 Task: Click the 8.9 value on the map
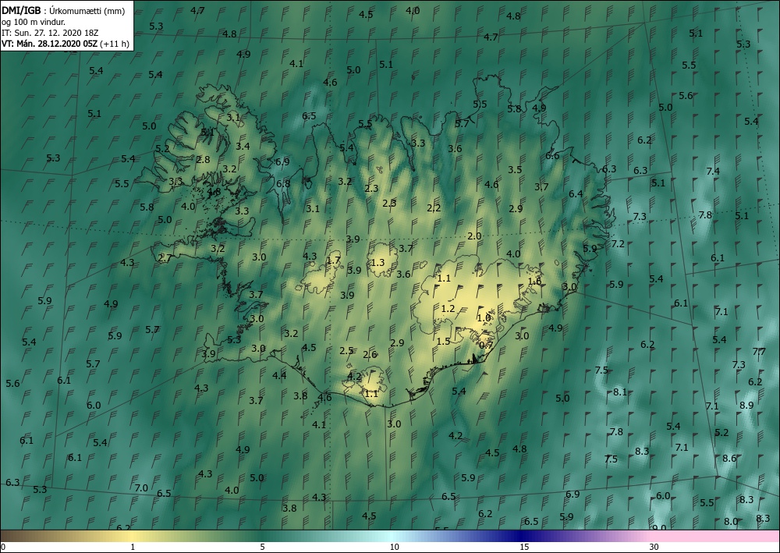(746, 406)
